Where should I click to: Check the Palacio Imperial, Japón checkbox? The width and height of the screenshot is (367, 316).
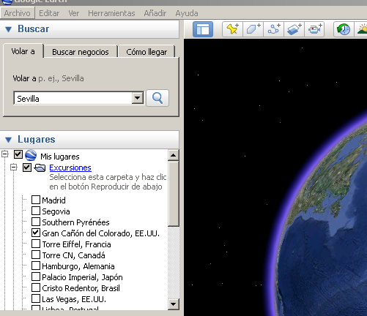(x=36, y=276)
